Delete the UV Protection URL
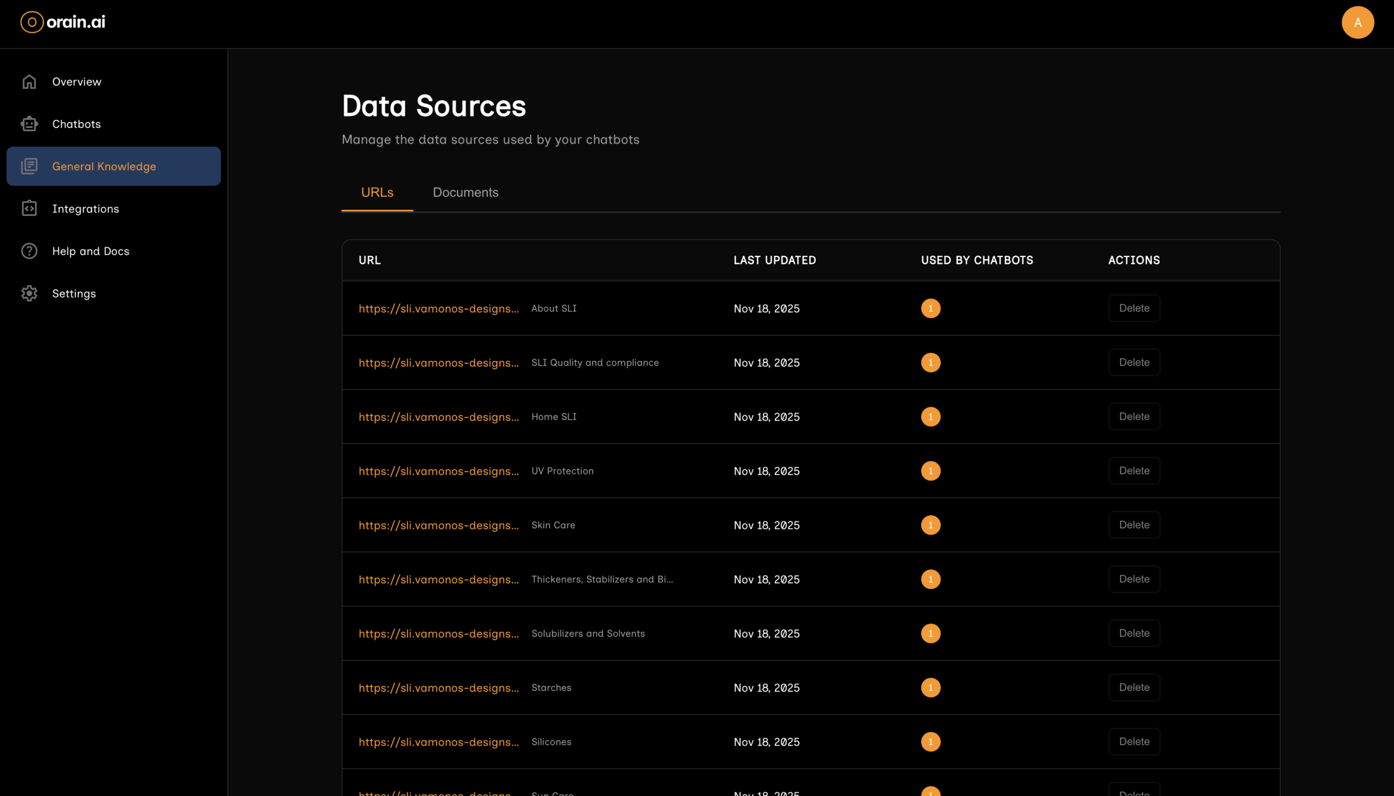Image resolution: width=1394 pixels, height=796 pixels. click(x=1134, y=471)
